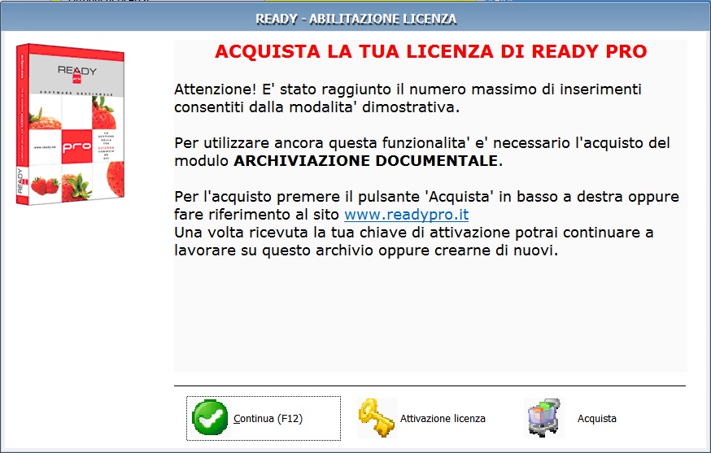Choose the Acquista button label
Image resolution: width=711 pixels, height=453 pixels.
tap(597, 419)
